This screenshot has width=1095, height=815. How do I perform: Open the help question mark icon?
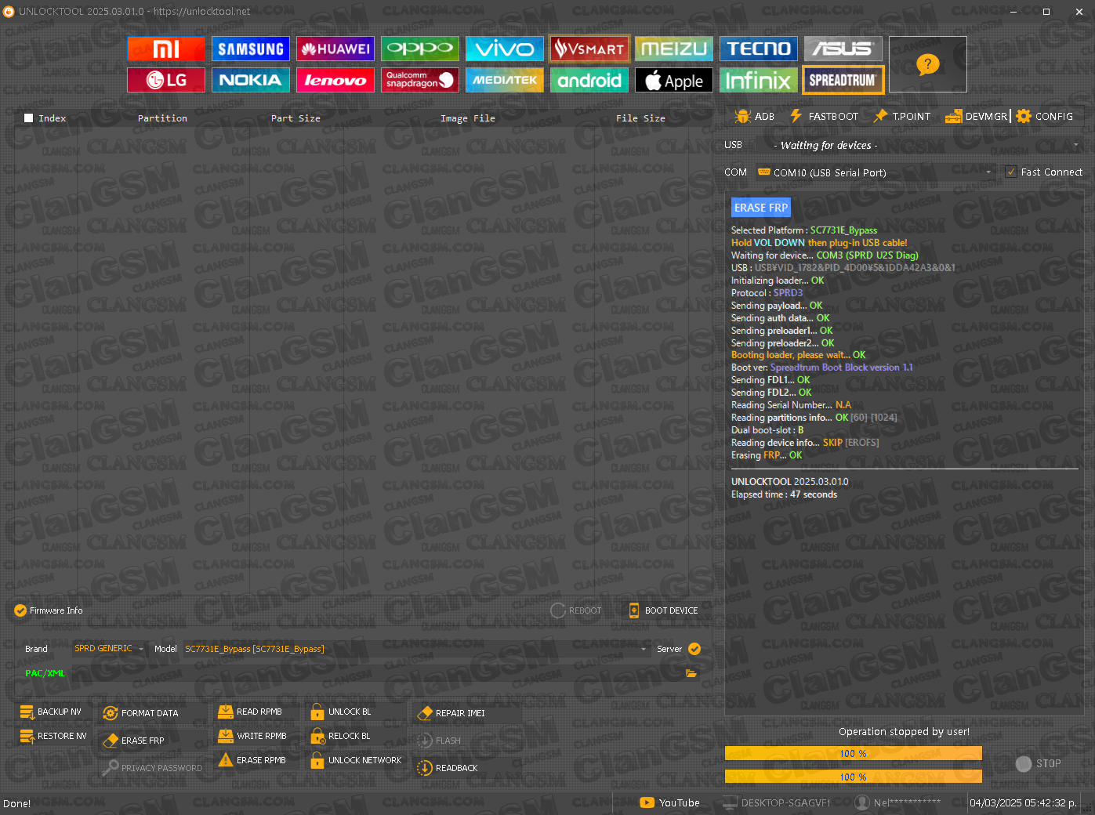tap(927, 64)
